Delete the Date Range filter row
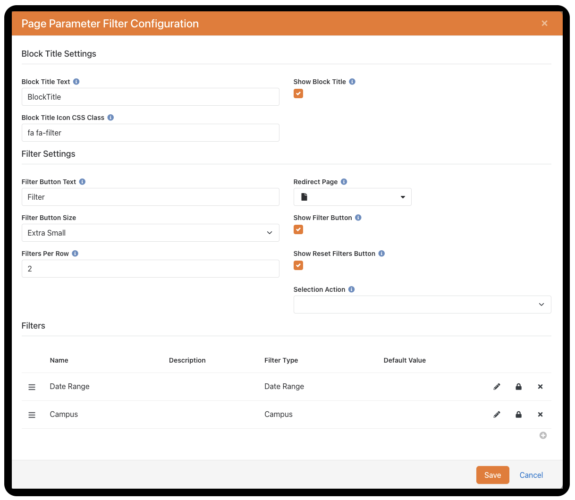575x500 pixels. [540, 387]
